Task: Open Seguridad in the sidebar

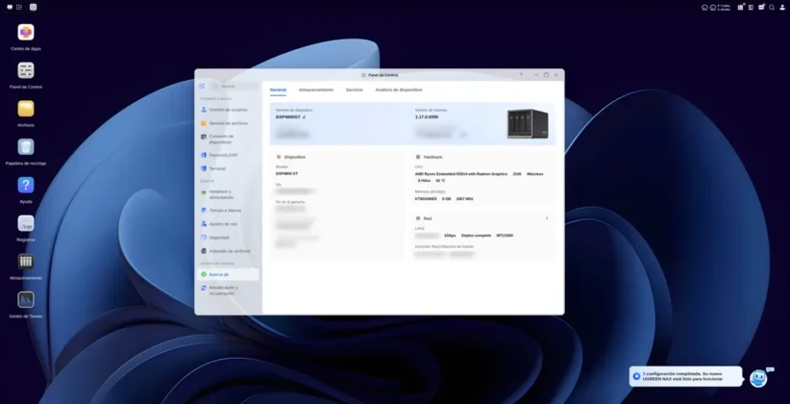Action: (228, 238)
